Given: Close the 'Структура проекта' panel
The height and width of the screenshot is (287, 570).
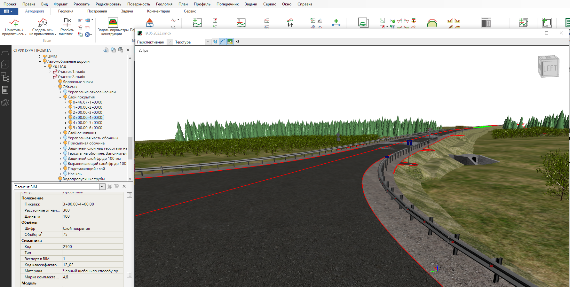Looking at the screenshot, I should [x=128, y=50].
